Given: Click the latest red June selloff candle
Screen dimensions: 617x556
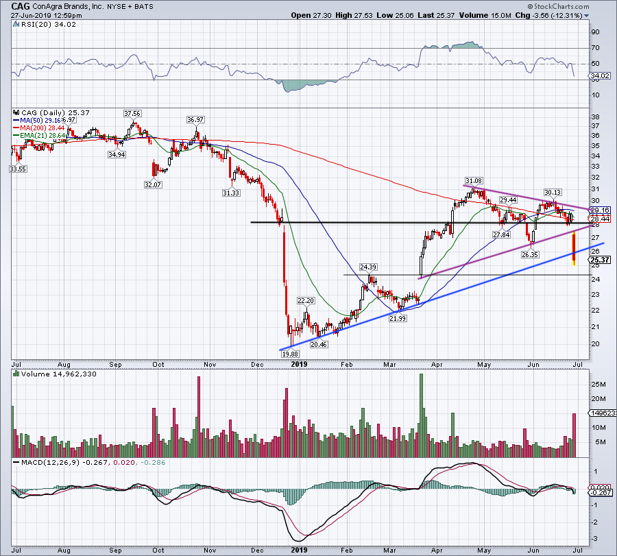Looking at the screenshot, I should tap(574, 248).
